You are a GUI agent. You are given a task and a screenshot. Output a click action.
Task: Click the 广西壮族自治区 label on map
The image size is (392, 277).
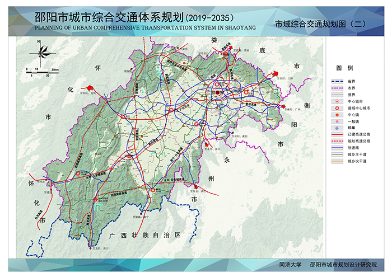coord(146,235)
